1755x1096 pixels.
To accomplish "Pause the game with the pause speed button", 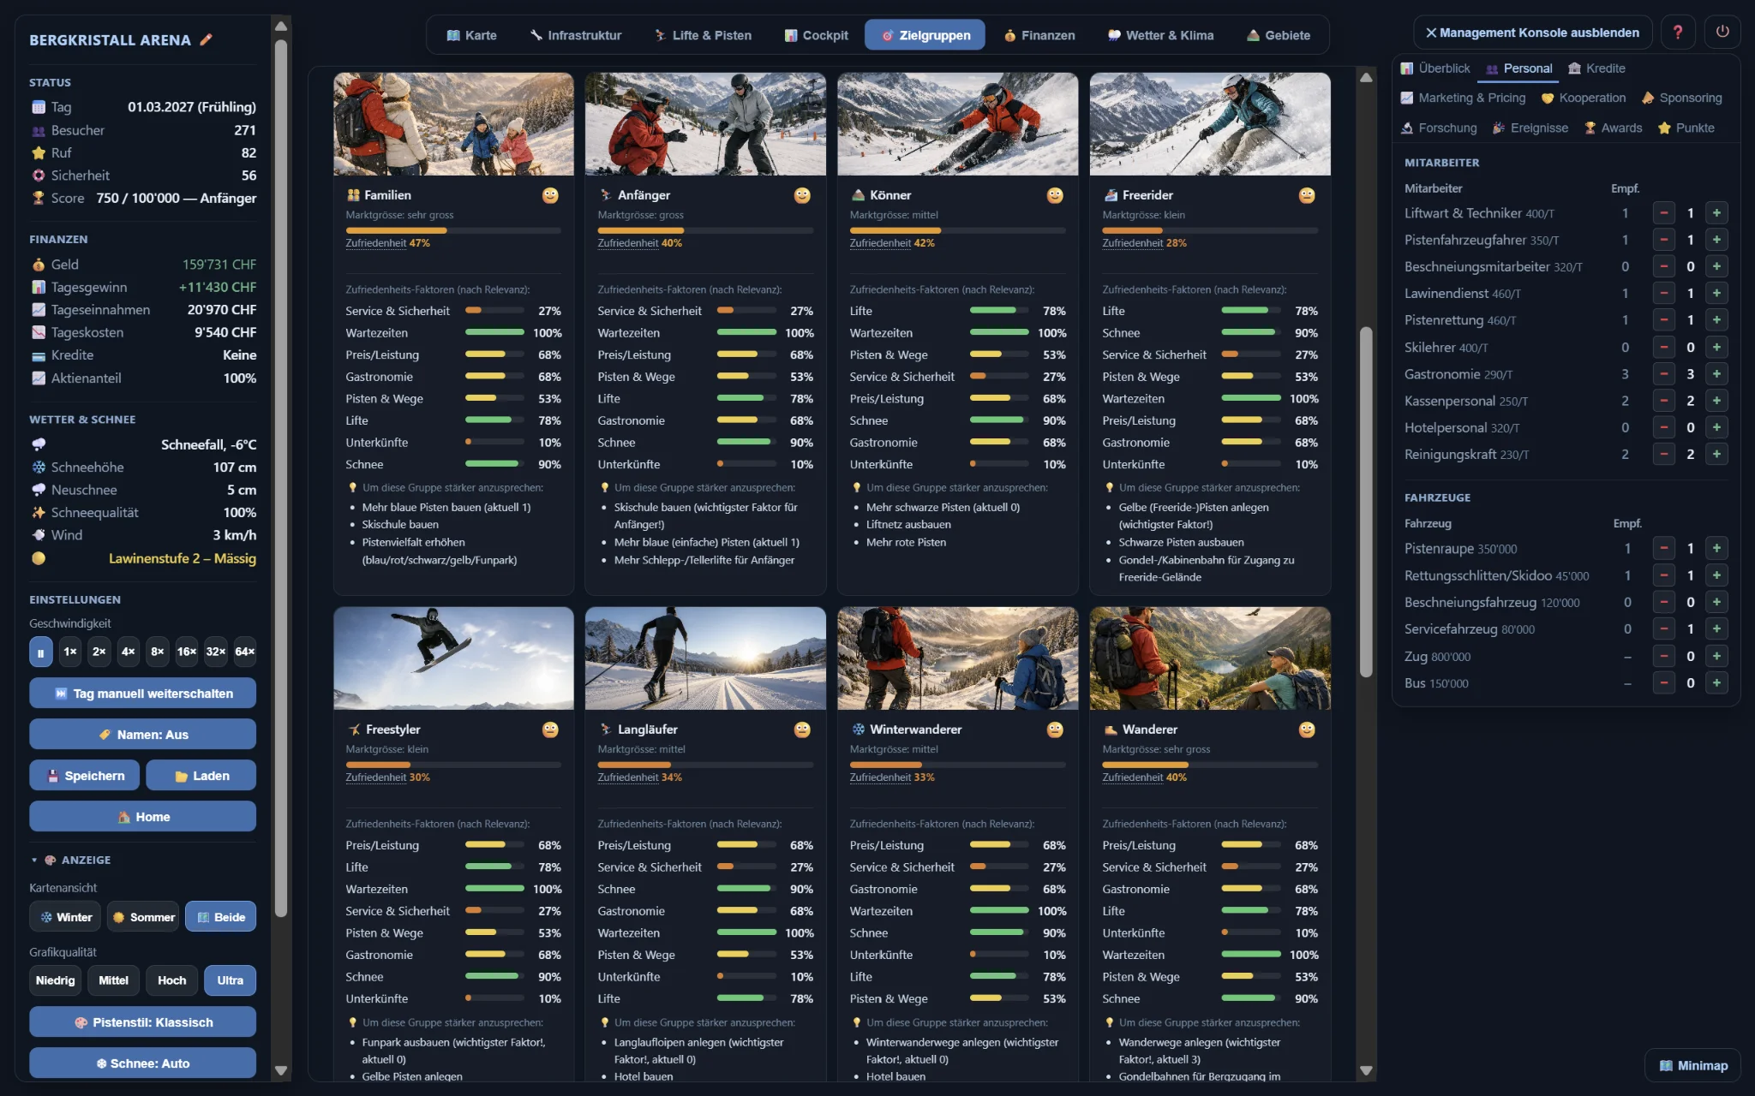I will pyautogui.click(x=40, y=652).
